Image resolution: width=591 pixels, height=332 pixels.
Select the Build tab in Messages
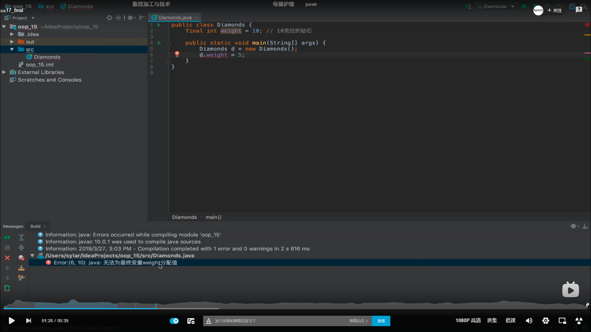pyautogui.click(x=35, y=226)
